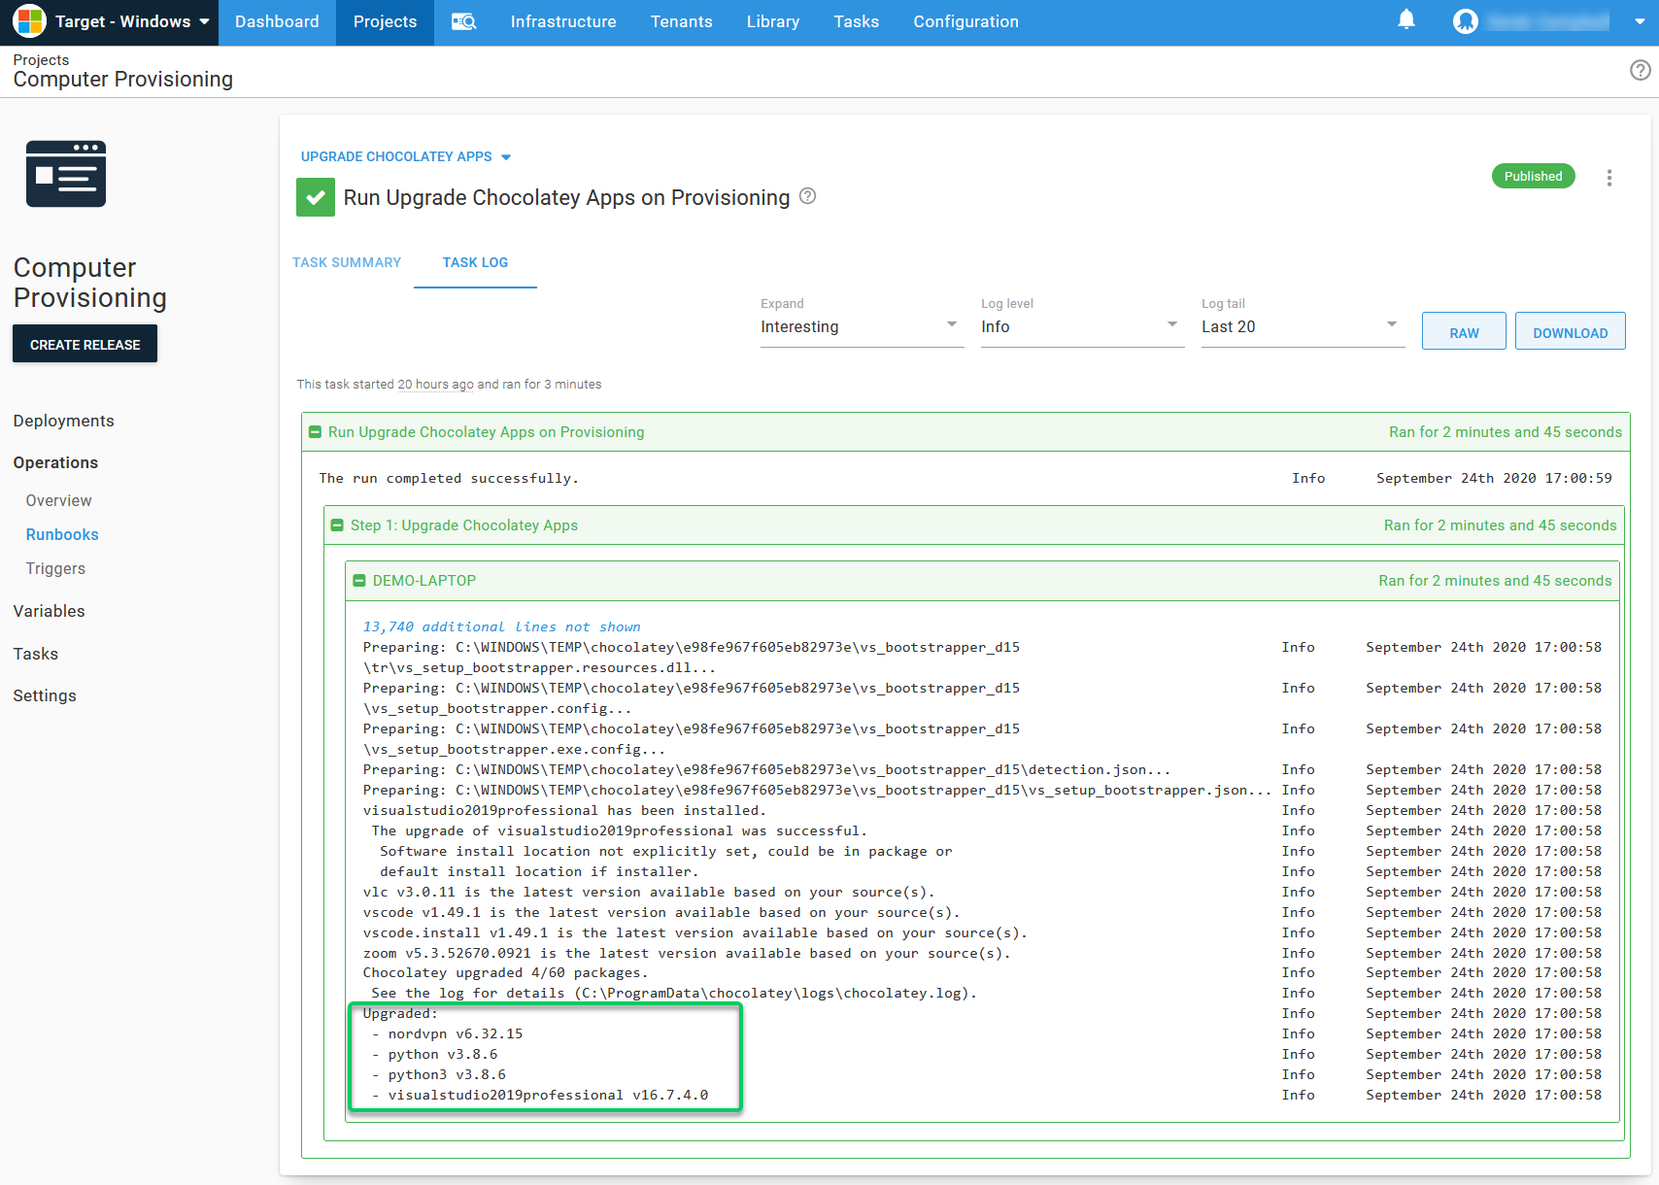
Task: Open the Log level dropdown
Action: (x=1081, y=326)
